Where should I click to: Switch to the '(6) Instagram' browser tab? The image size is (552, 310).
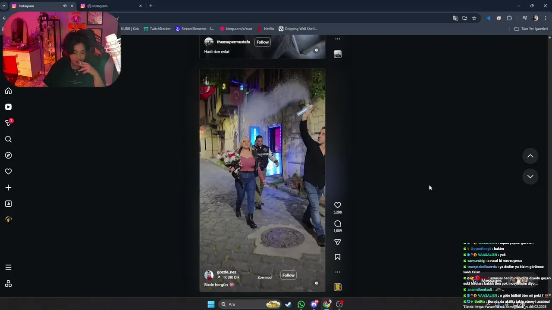point(111,6)
